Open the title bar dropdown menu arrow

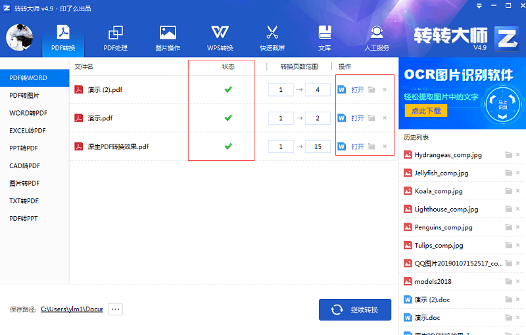(479, 6)
